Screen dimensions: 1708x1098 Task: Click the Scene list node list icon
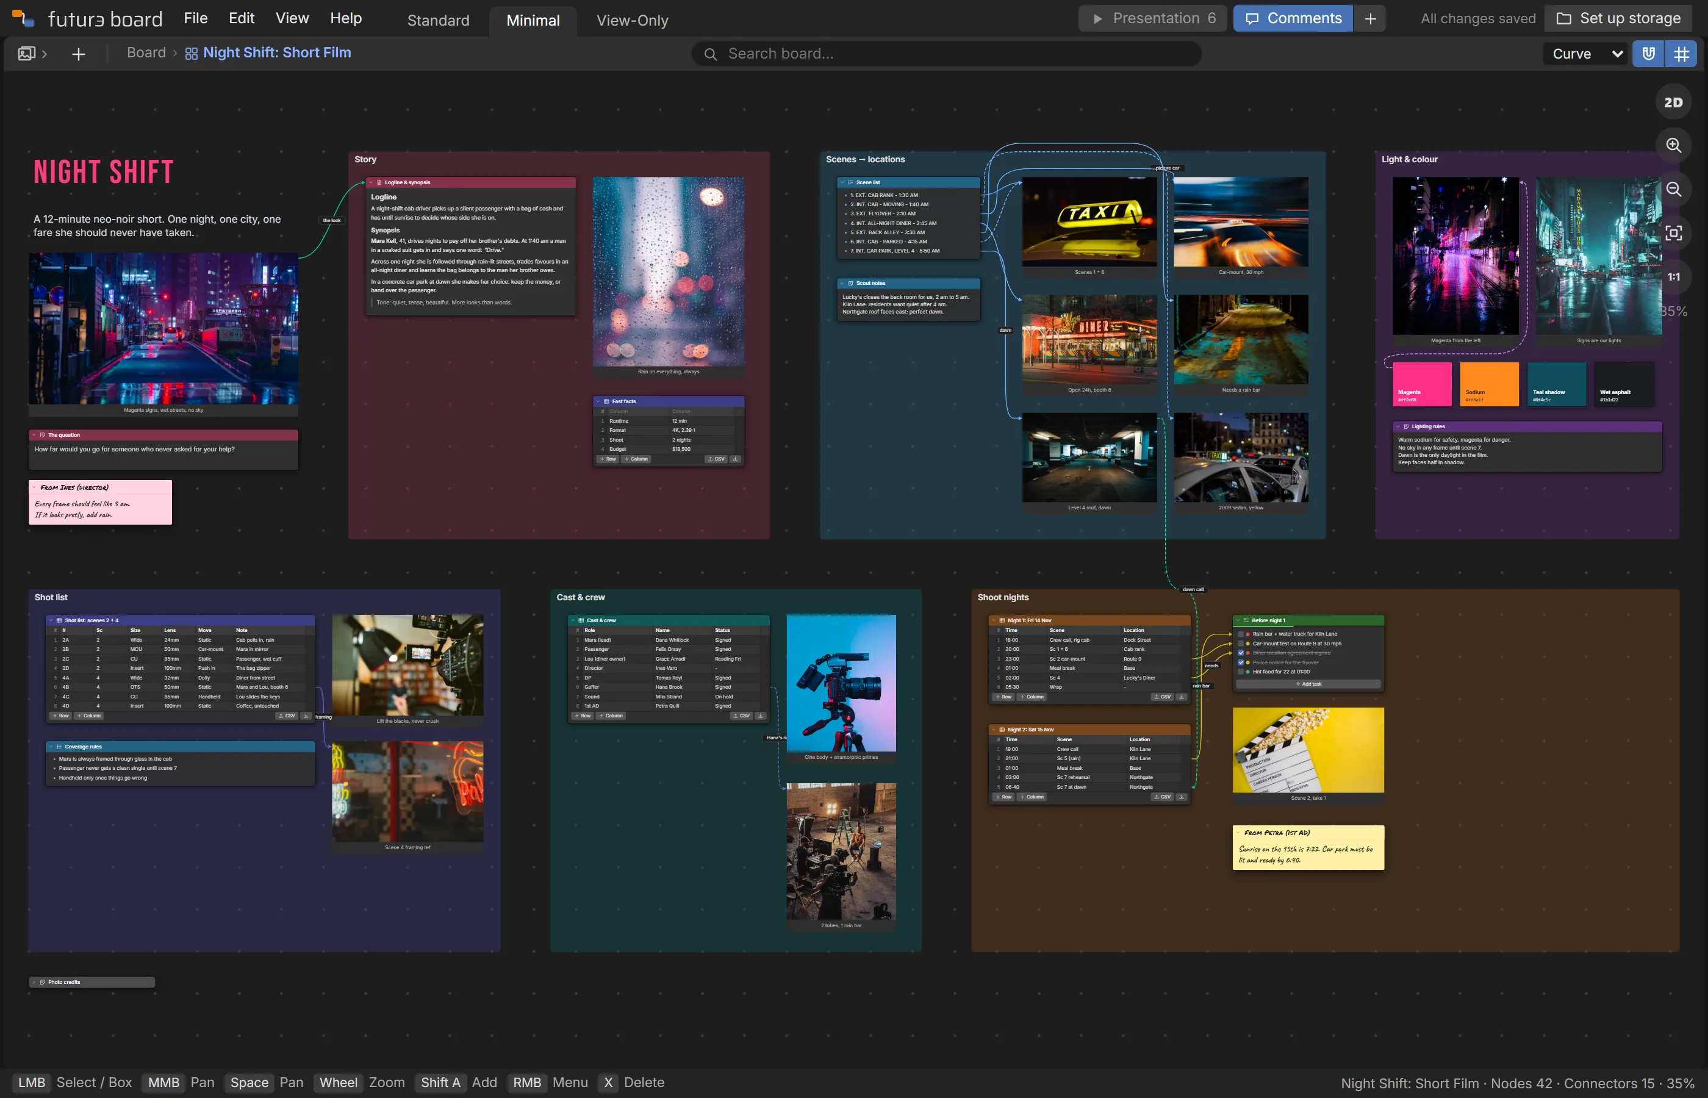click(850, 182)
